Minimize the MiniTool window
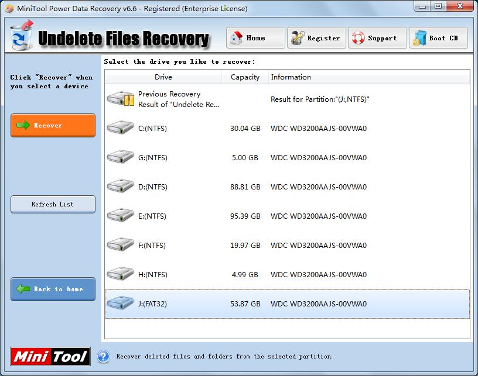This screenshot has width=478, height=376. tap(422, 6)
